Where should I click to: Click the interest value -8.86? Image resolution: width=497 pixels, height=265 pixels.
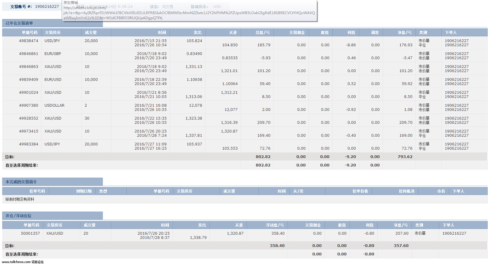point(351,45)
